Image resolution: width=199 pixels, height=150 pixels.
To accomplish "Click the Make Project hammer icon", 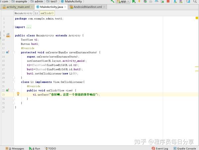I will (112, 1).
